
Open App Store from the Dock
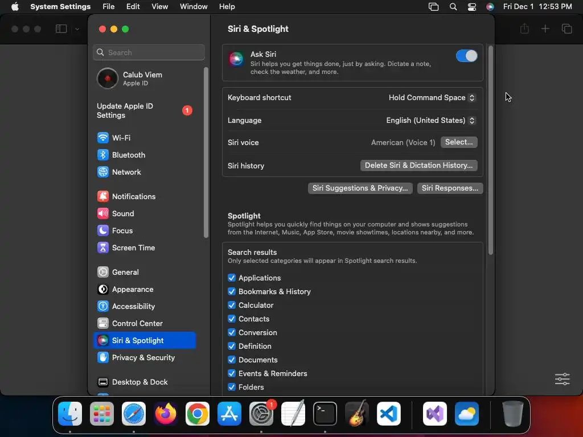coord(229,414)
